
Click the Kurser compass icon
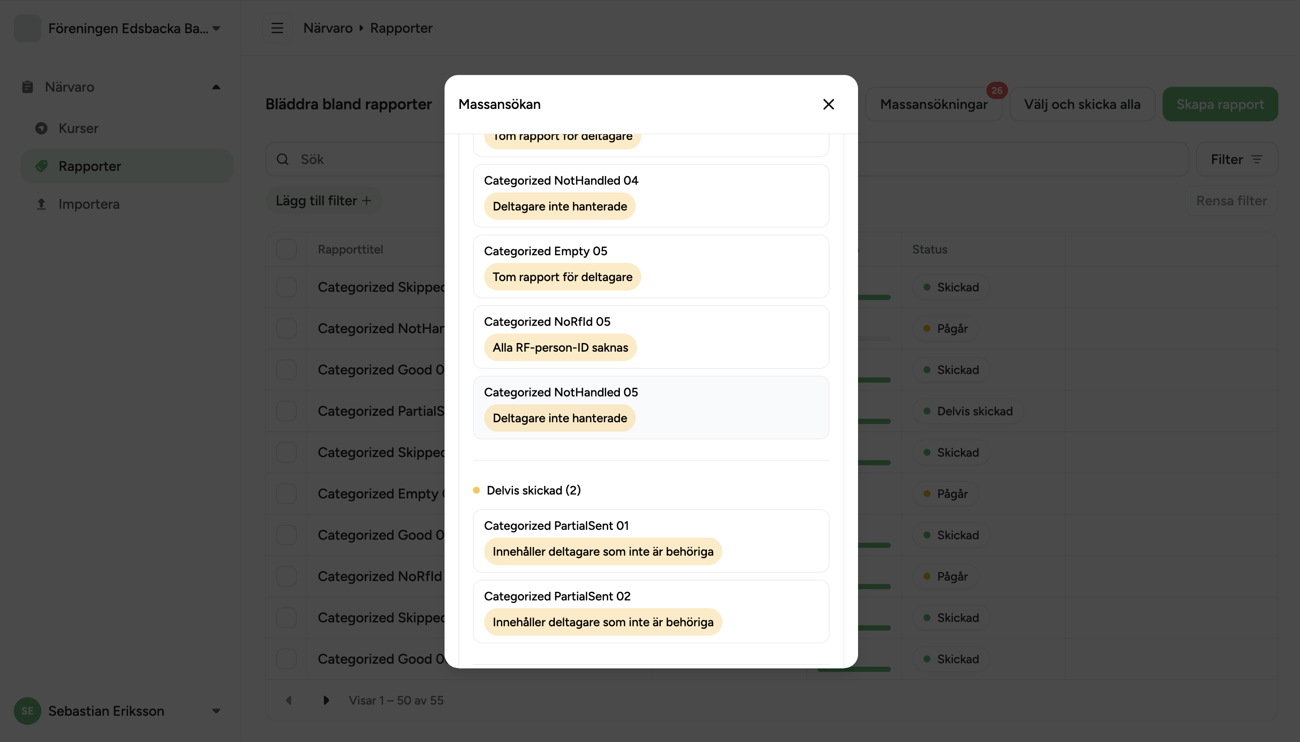41,128
